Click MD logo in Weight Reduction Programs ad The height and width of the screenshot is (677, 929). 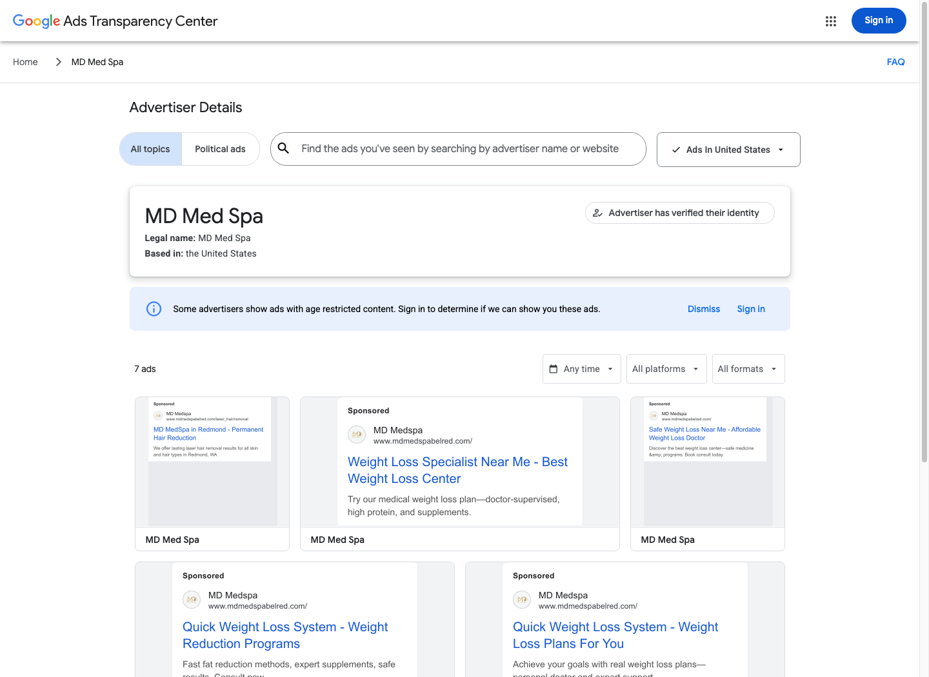click(192, 600)
